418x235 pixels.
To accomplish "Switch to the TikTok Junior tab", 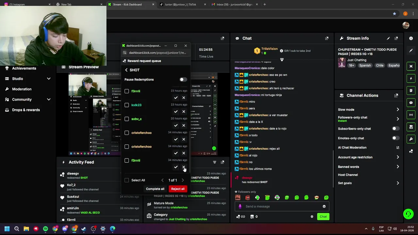I will coord(183,5).
